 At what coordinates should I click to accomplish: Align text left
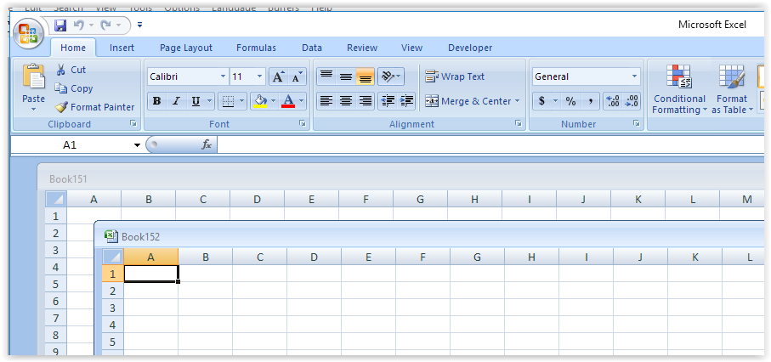pos(326,101)
